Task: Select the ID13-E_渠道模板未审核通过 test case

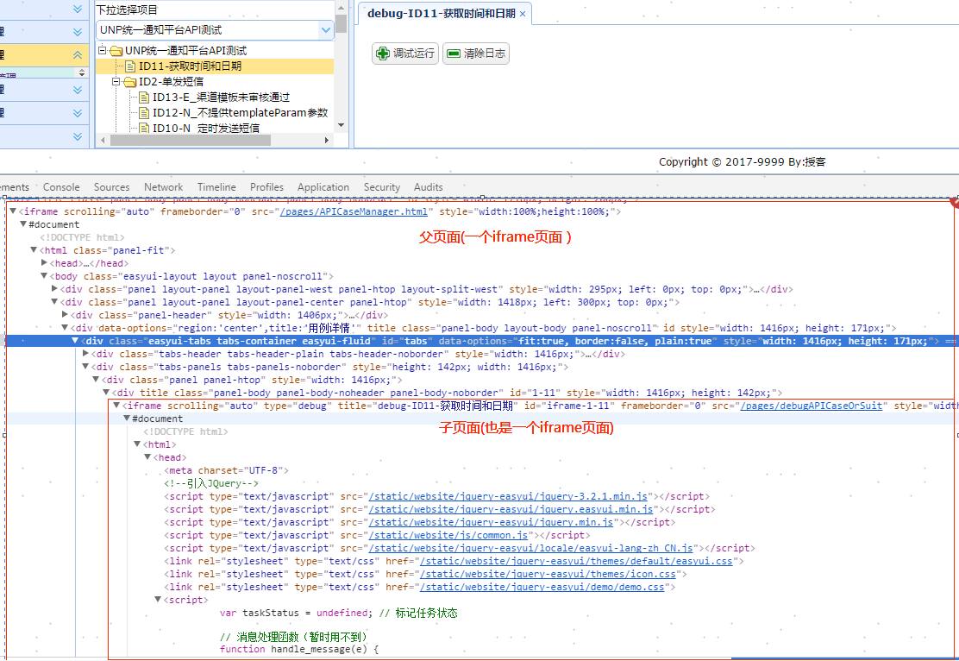Action: [220, 98]
